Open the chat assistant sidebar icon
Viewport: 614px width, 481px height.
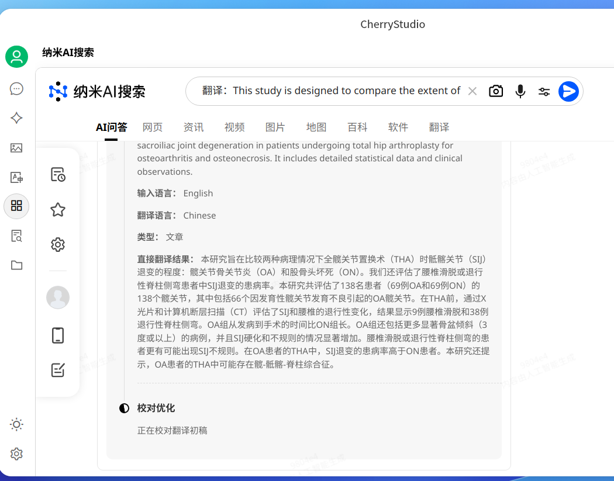[x=16, y=89]
